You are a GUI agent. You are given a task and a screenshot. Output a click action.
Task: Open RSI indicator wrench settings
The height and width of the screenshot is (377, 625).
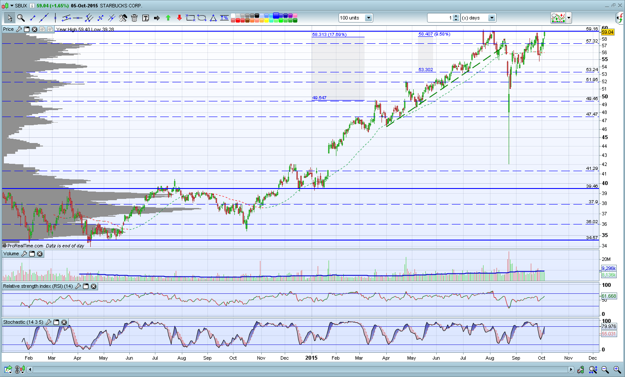tap(78, 286)
